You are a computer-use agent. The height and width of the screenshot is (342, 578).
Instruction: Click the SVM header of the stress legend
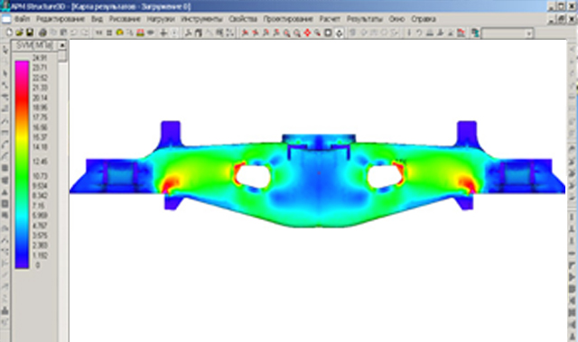[34, 45]
